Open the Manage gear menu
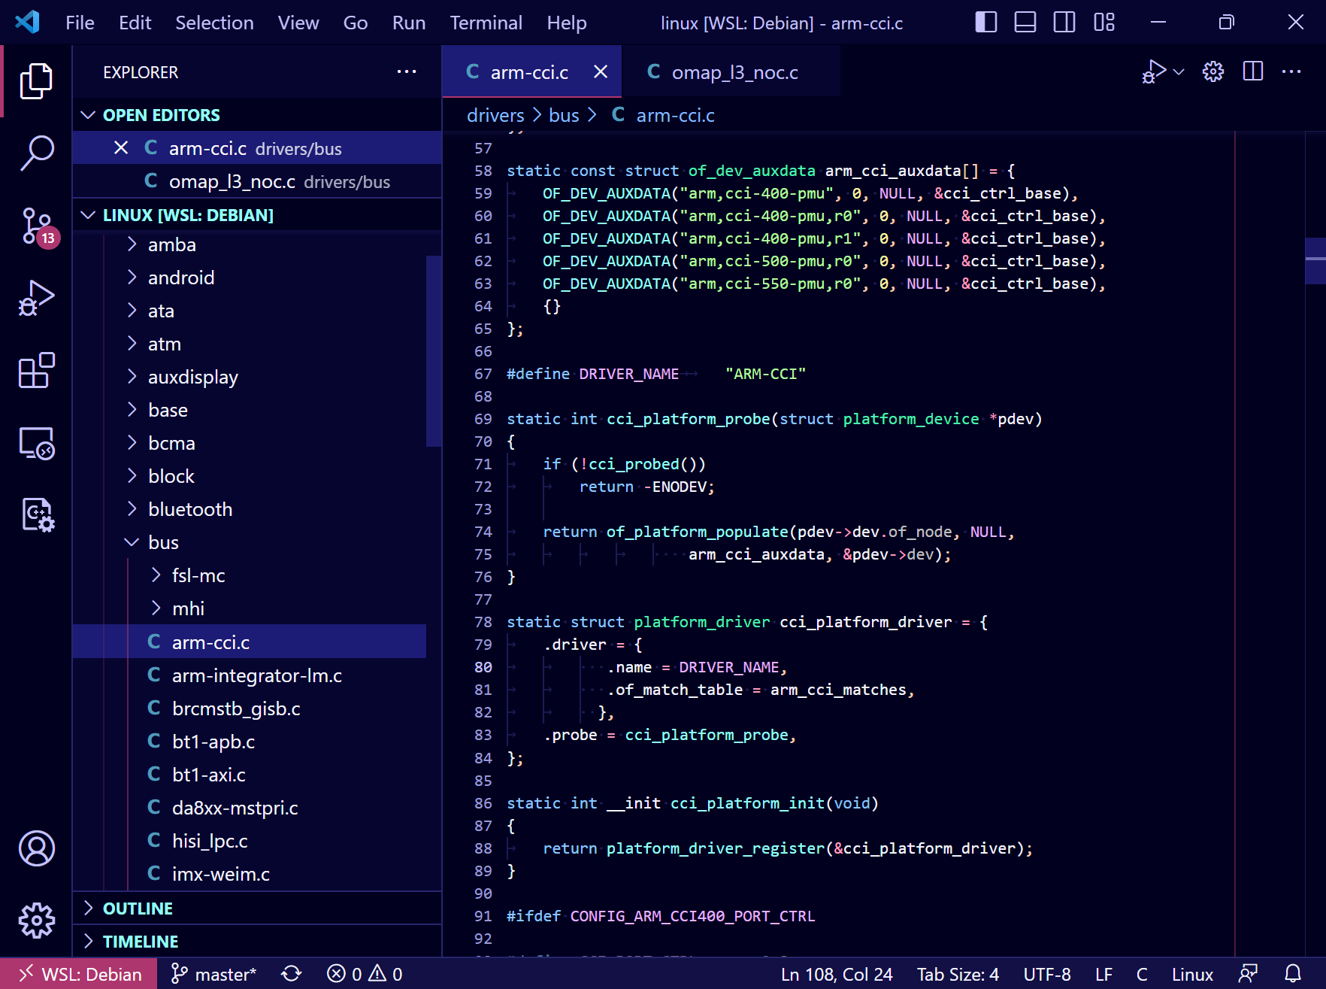Screen dimensions: 1326x989 pyautogui.click(x=36, y=921)
